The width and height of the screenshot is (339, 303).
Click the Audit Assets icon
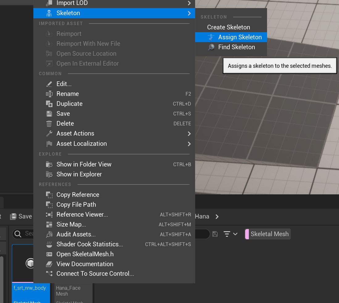(x=49, y=234)
